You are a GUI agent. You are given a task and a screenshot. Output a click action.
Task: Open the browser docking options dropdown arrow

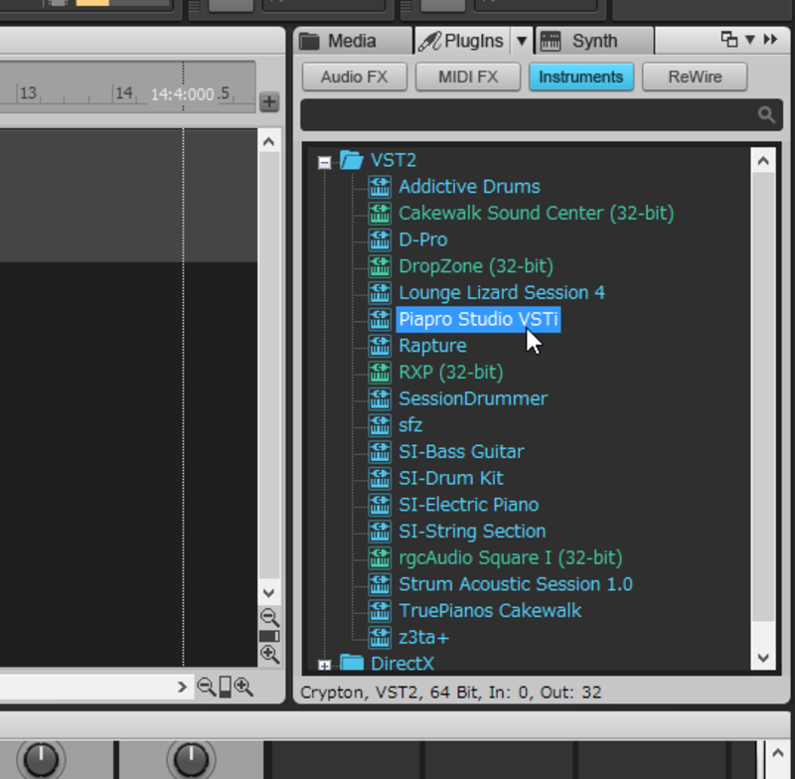pyautogui.click(x=750, y=39)
